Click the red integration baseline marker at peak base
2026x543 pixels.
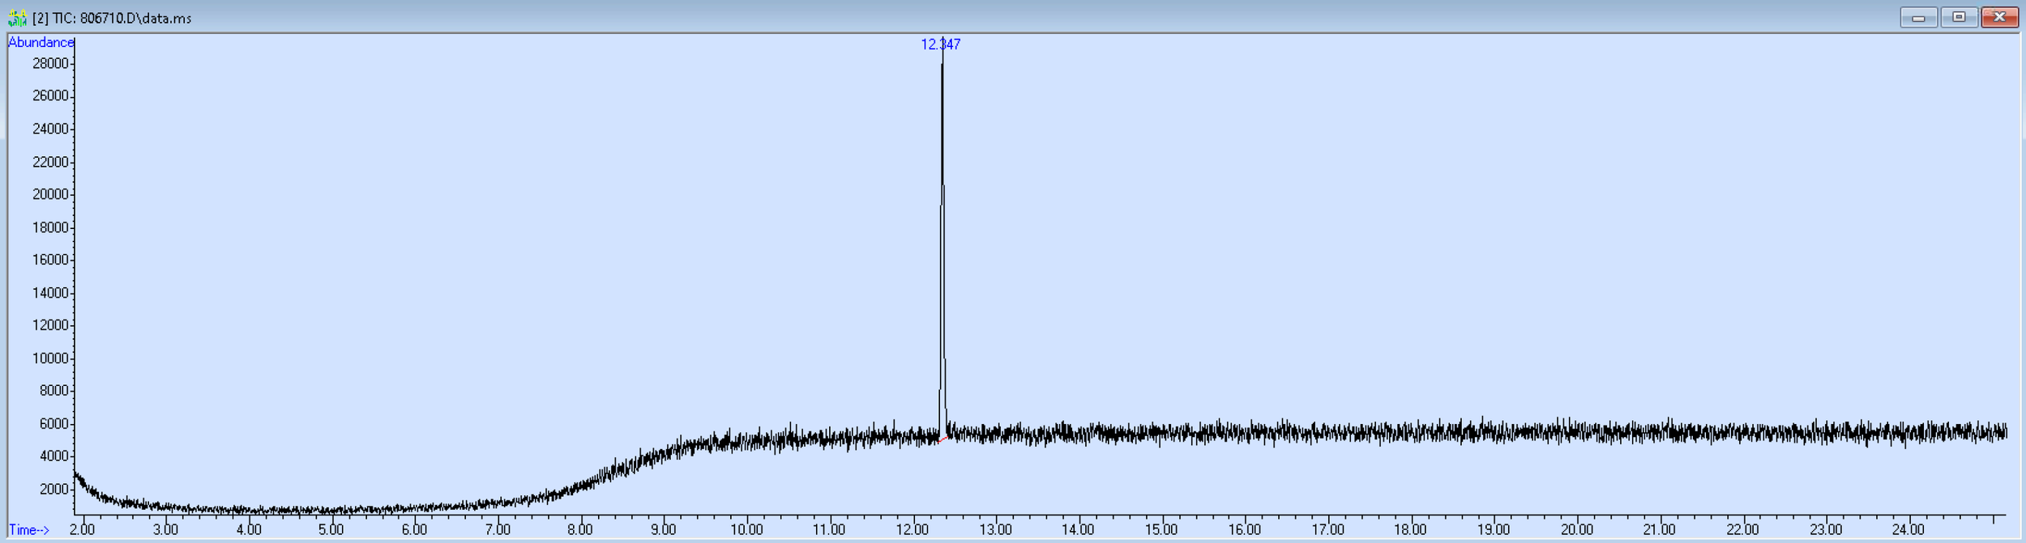click(x=942, y=440)
